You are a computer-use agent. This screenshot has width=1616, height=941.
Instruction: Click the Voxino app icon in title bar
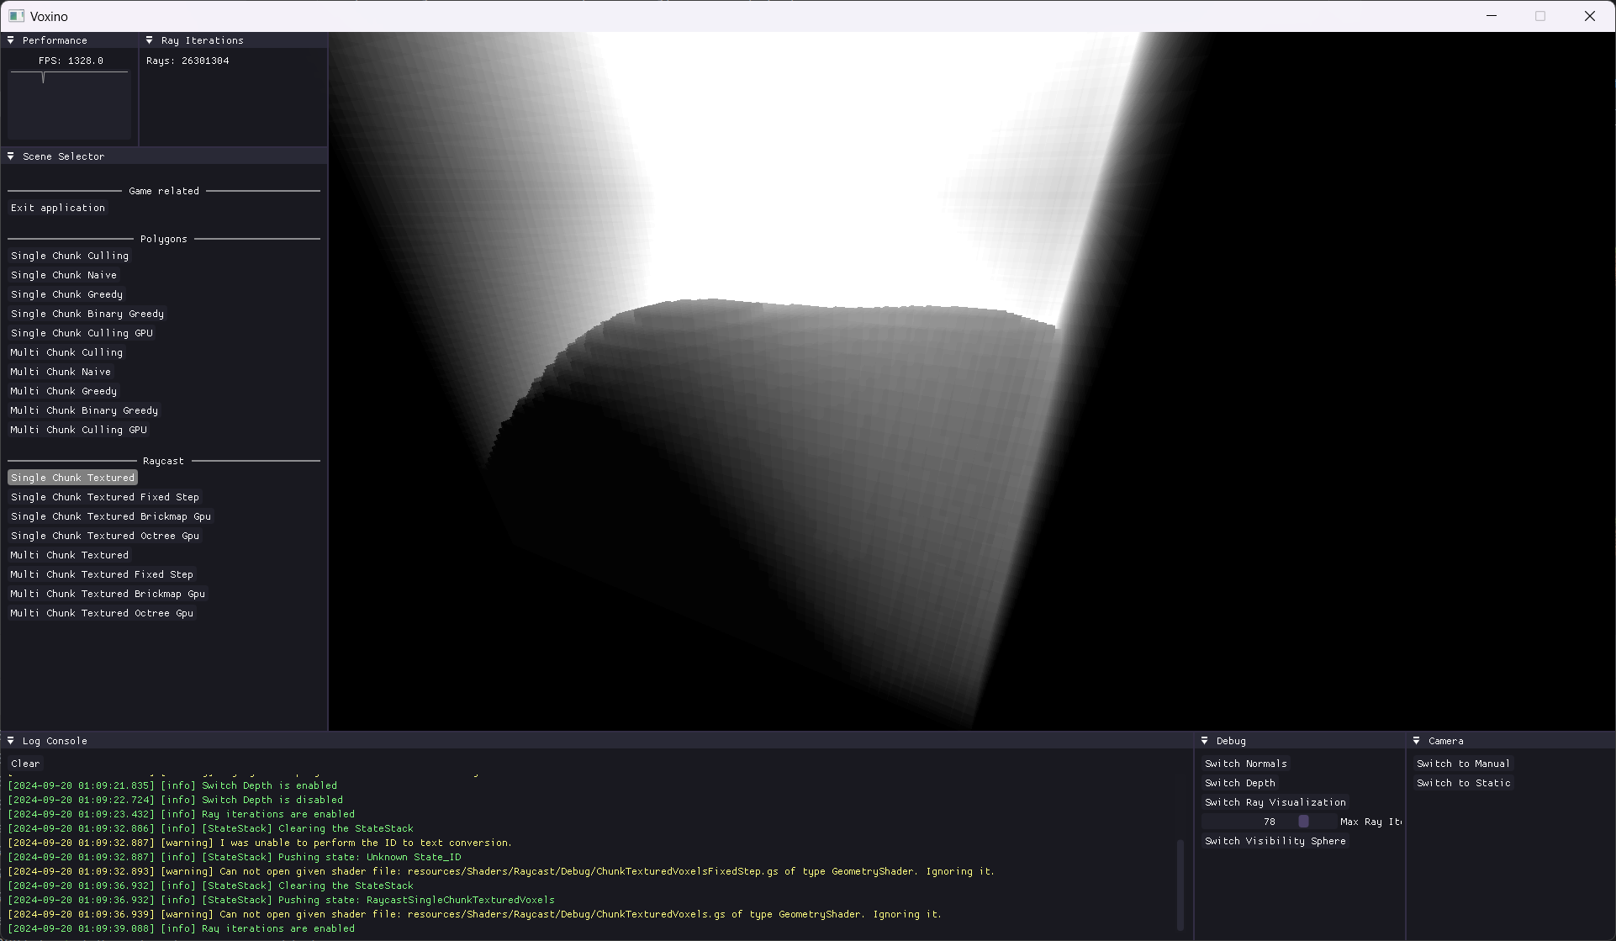pyautogui.click(x=16, y=16)
